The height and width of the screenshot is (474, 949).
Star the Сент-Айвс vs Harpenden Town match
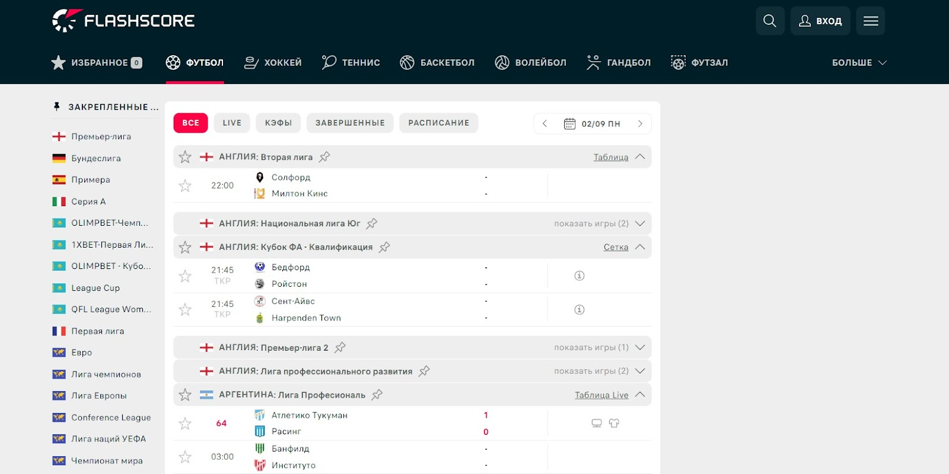[185, 309]
